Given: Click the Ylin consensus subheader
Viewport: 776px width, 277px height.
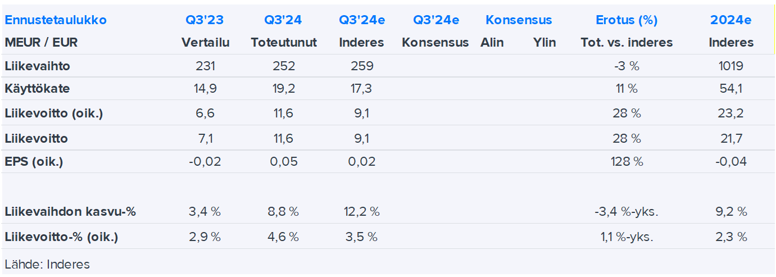Looking at the screenshot, I should coord(544,43).
